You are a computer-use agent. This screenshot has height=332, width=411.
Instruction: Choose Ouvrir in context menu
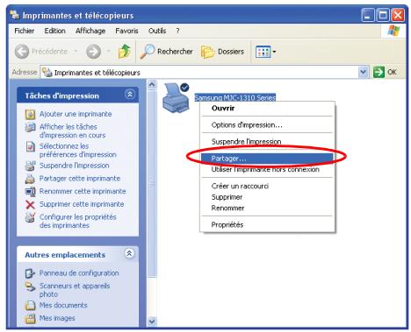tap(267, 109)
